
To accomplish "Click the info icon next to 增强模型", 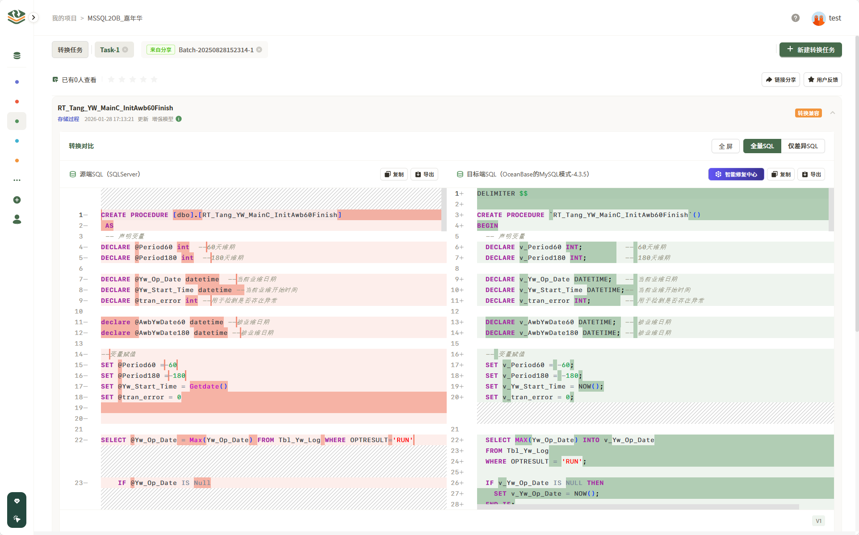I will point(179,119).
